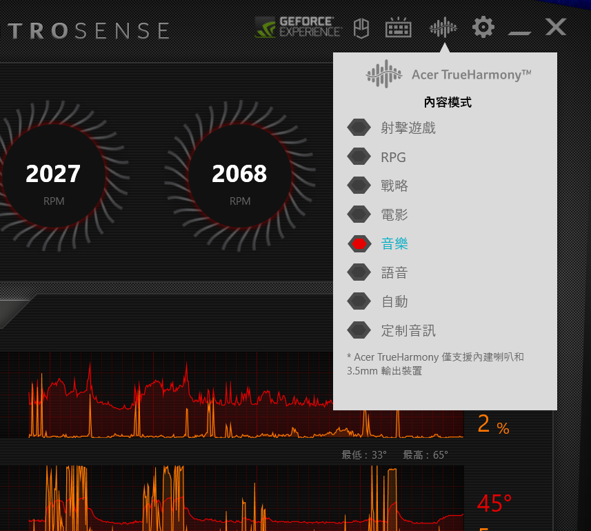
Task: Select the RPG content mode
Action: [377, 157]
